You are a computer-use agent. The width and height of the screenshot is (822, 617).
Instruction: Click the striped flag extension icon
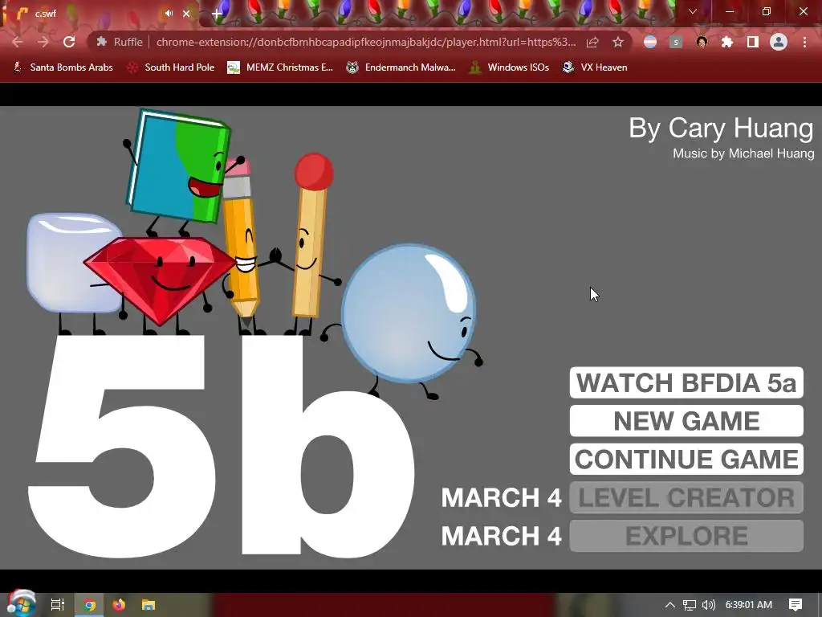tap(650, 42)
